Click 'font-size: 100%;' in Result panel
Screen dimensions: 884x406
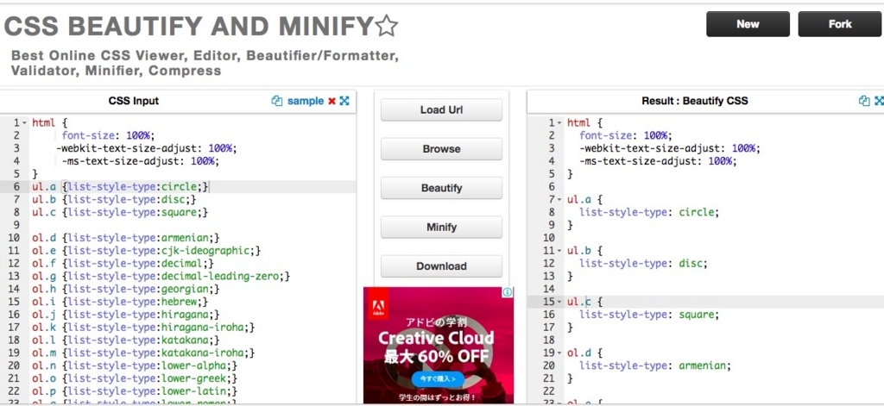pyautogui.click(x=626, y=135)
